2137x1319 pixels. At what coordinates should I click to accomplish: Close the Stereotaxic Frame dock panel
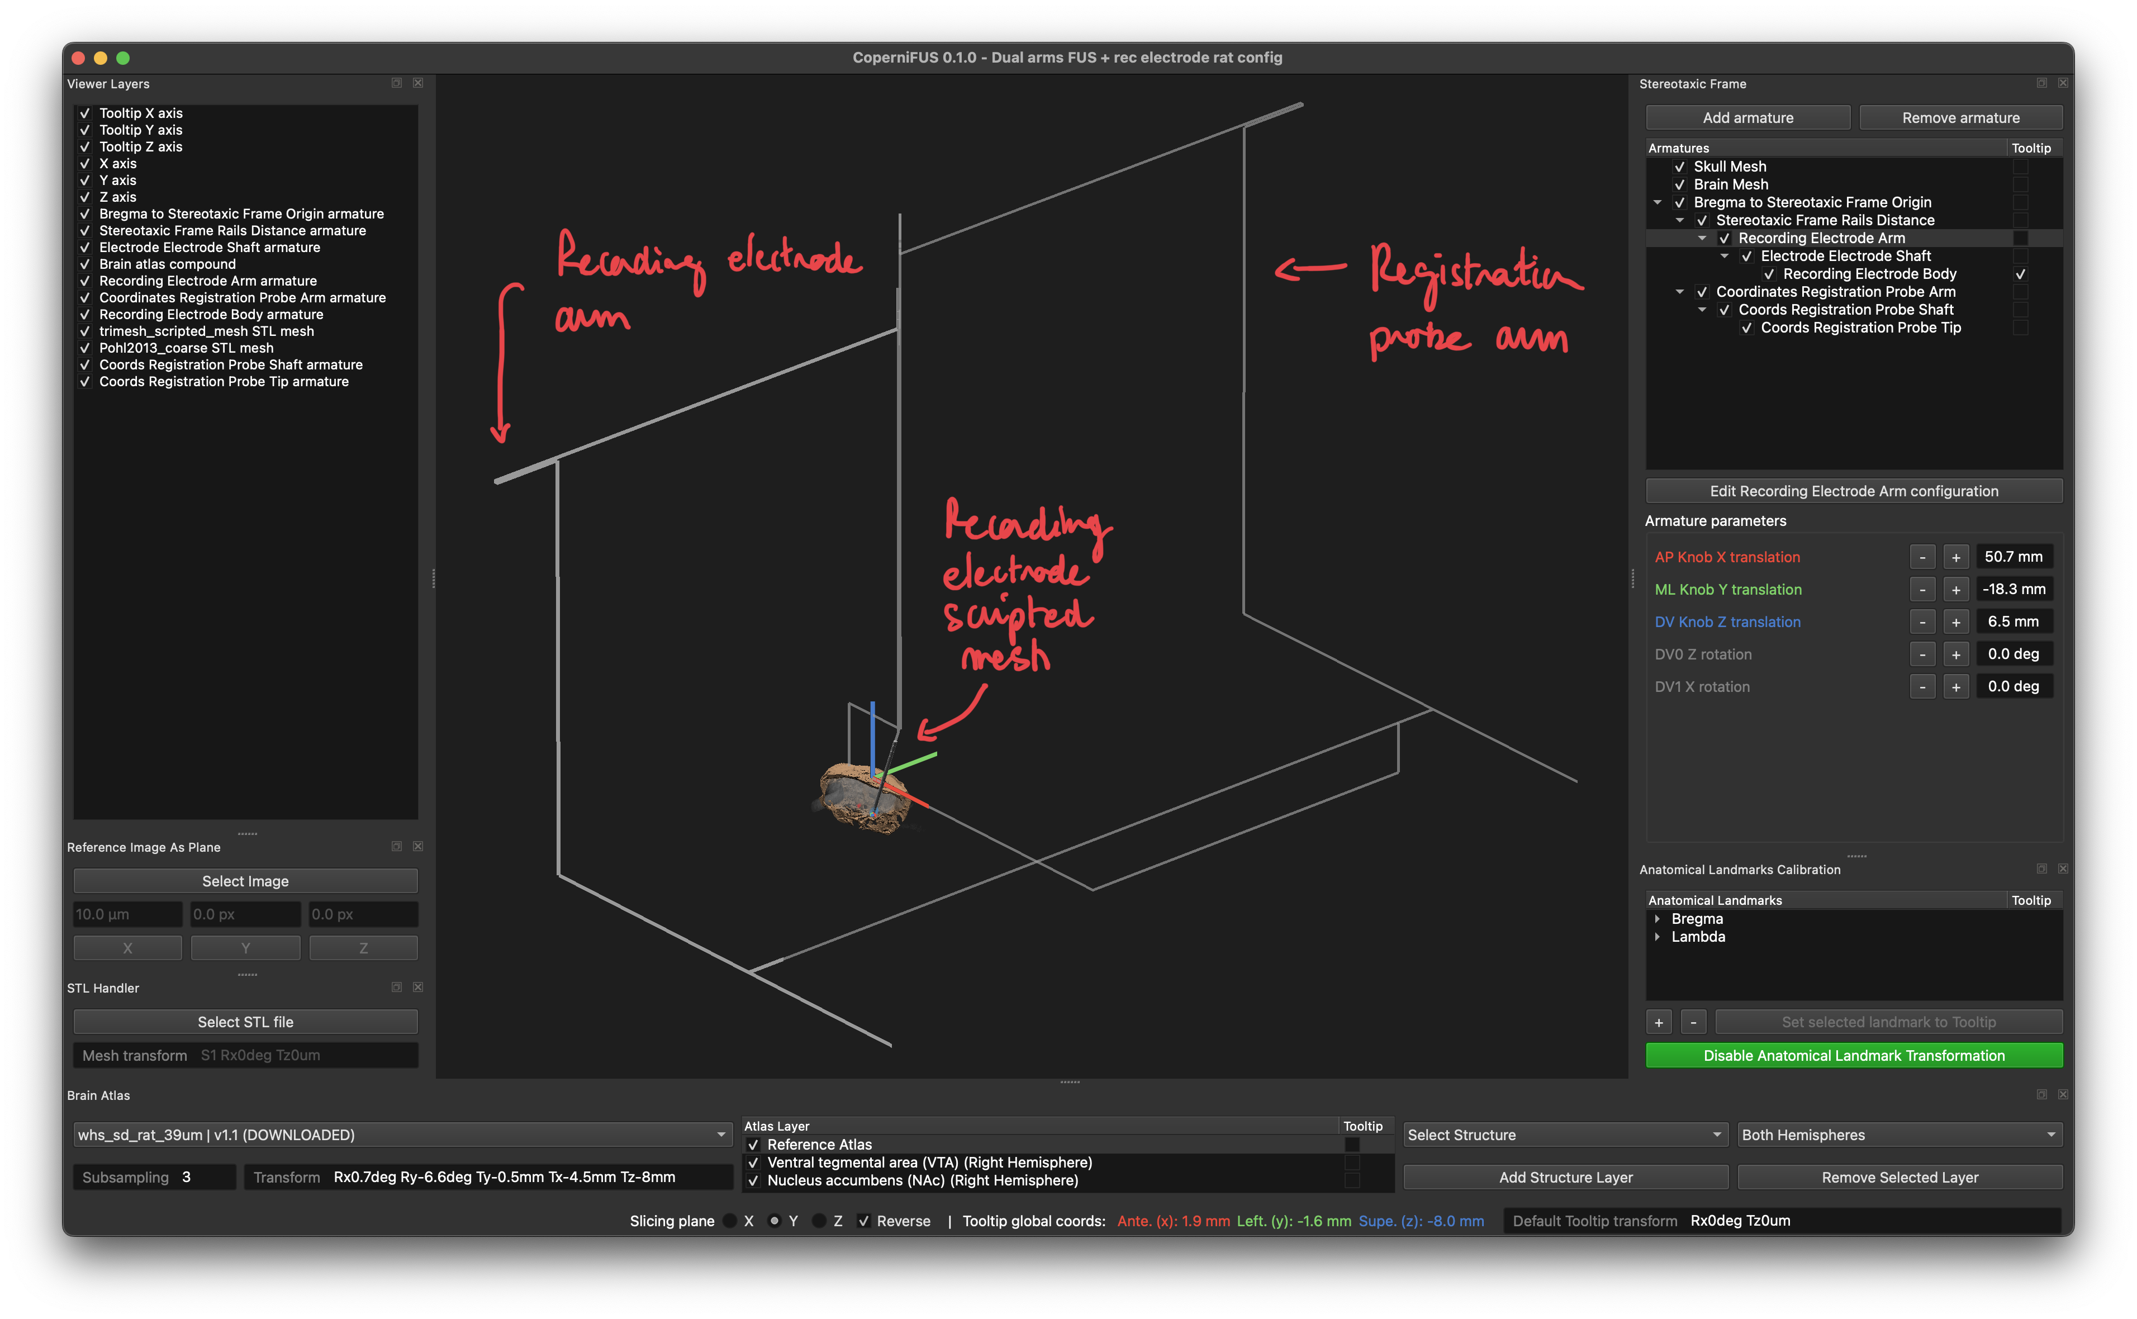click(2063, 83)
